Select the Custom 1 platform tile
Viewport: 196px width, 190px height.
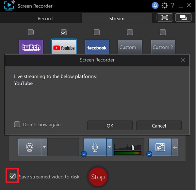130,47
